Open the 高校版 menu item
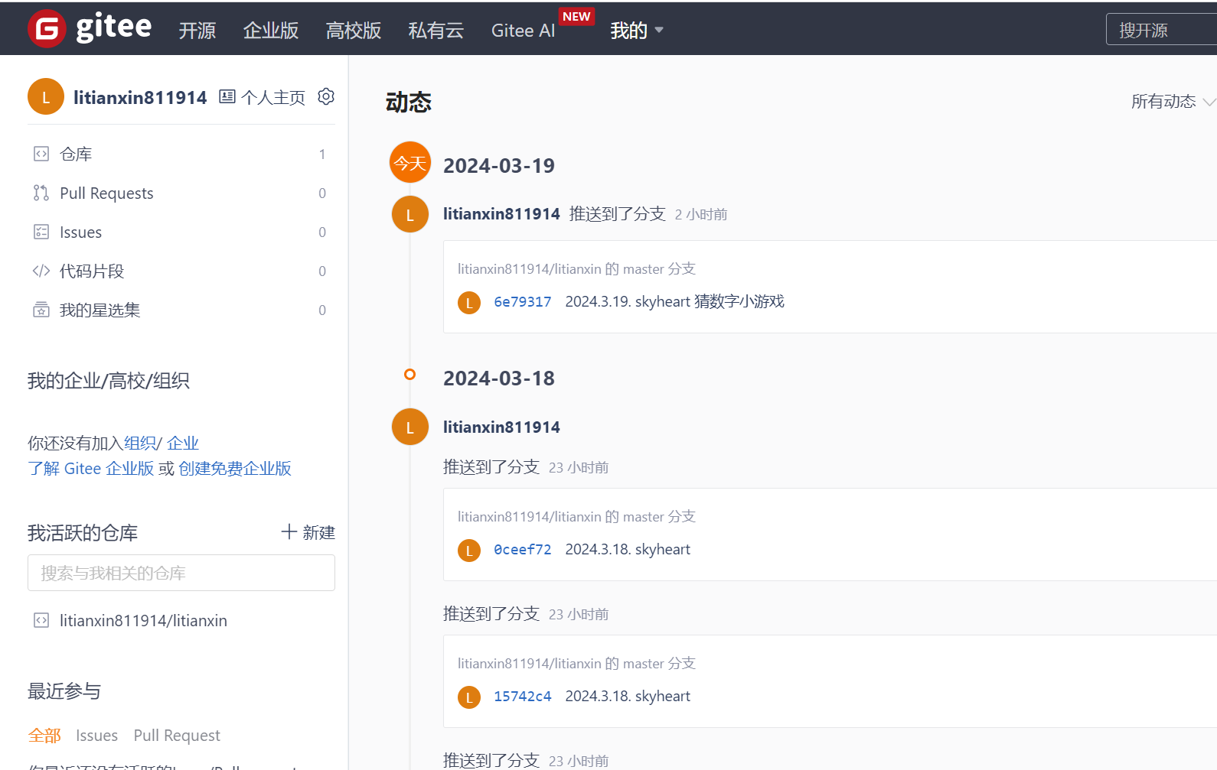Screen dimensions: 1217x770 click(x=354, y=30)
